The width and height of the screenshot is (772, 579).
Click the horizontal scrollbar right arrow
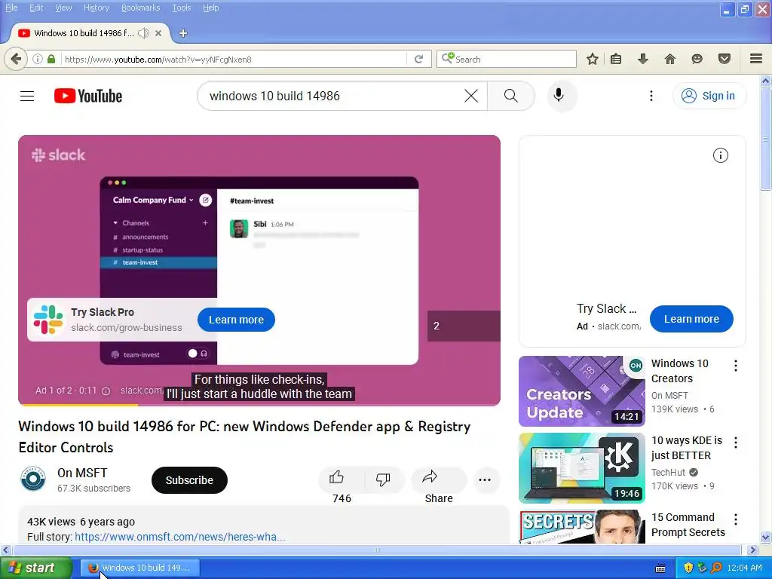pyautogui.click(x=752, y=550)
